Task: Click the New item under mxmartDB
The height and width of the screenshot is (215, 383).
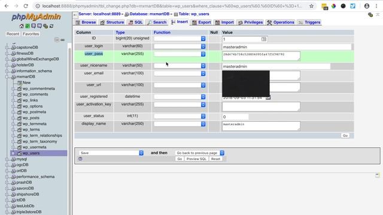Action: 26,82
